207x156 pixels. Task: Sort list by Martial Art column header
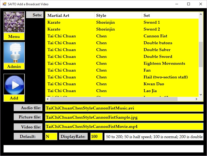[70, 16]
